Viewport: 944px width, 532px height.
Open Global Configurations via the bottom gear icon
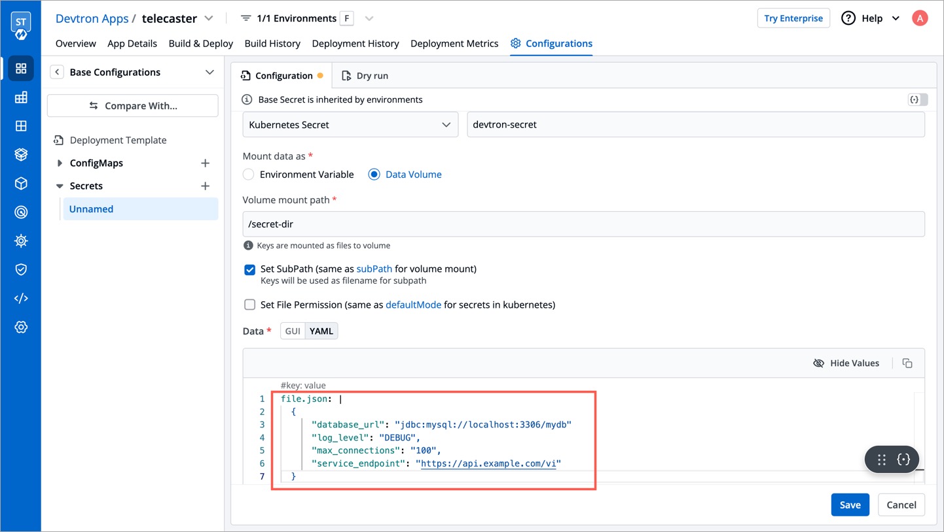[x=21, y=327]
